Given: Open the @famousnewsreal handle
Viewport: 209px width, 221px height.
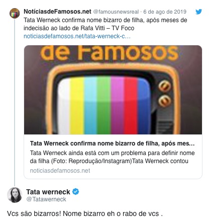Looking at the screenshot, I should (x=116, y=12).
